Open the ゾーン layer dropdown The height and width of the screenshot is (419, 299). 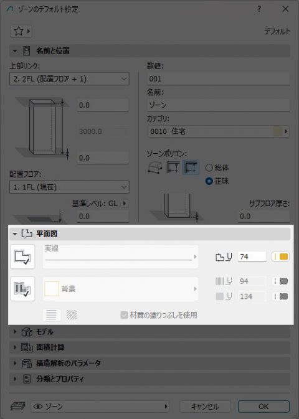[x=100, y=407]
